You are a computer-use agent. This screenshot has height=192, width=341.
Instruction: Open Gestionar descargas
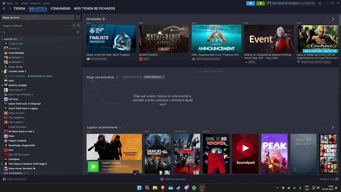coord(173,179)
